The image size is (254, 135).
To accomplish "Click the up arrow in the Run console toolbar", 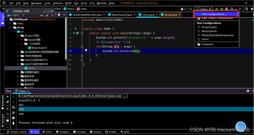I will click(x=14, y=97).
